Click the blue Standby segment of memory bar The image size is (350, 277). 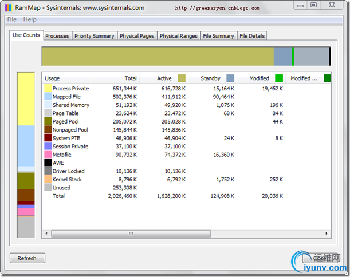[282, 56]
